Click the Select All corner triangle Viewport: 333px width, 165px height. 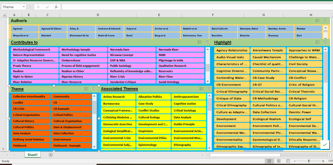coord(4,15)
